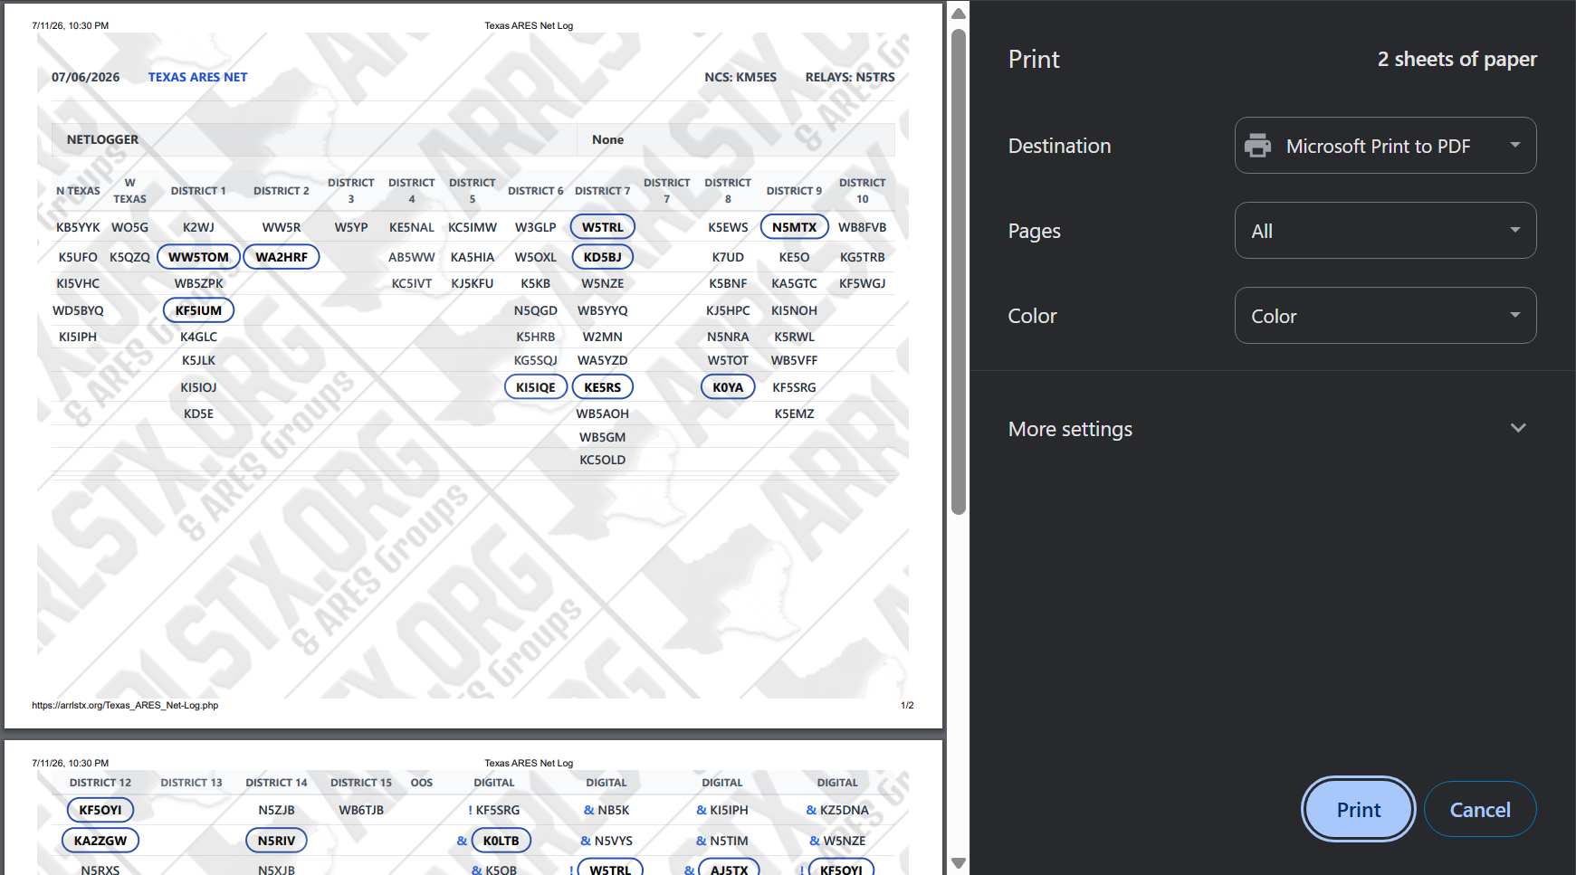The width and height of the screenshot is (1576, 875).
Task: Cancel the print dialog
Action: tap(1480, 810)
